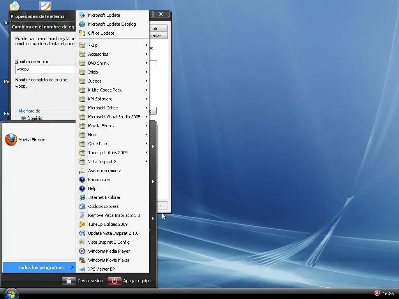The height and width of the screenshot is (299, 399).
Task: Expand the QuickTime submenu arrow
Action: [x=147, y=144]
